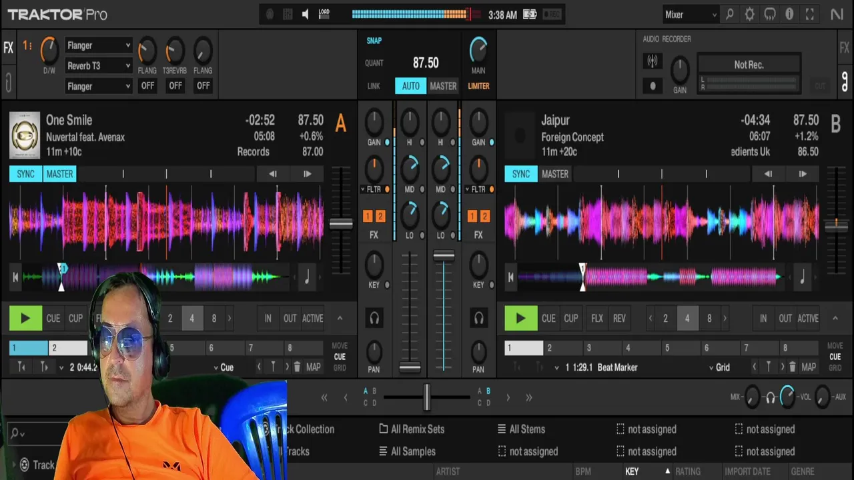Select All Remix Sets favorite
This screenshot has height=480, width=854.
click(412, 429)
